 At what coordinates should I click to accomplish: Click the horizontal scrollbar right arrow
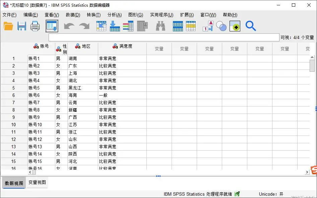coord(307,172)
